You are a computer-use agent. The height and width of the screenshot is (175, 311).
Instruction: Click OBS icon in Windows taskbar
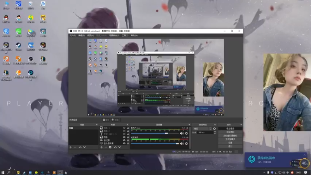(60, 172)
